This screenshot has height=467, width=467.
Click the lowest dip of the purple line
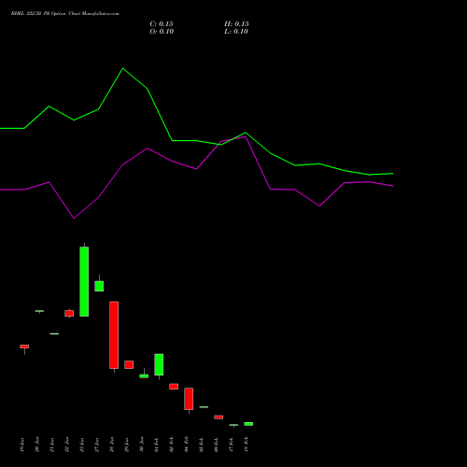74,219
